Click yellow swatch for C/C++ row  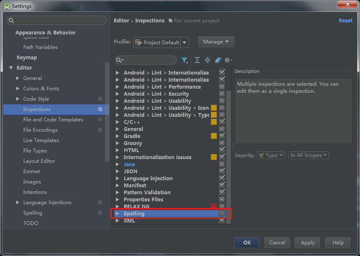click(x=214, y=122)
